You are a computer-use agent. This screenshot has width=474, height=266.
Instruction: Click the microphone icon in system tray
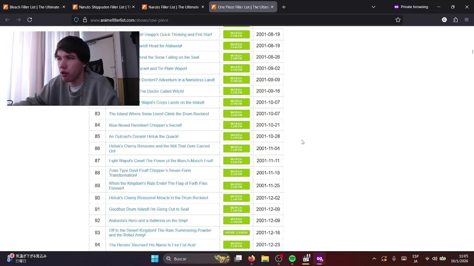394,259
